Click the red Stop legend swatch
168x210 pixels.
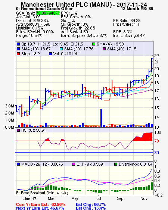[18, 54]
